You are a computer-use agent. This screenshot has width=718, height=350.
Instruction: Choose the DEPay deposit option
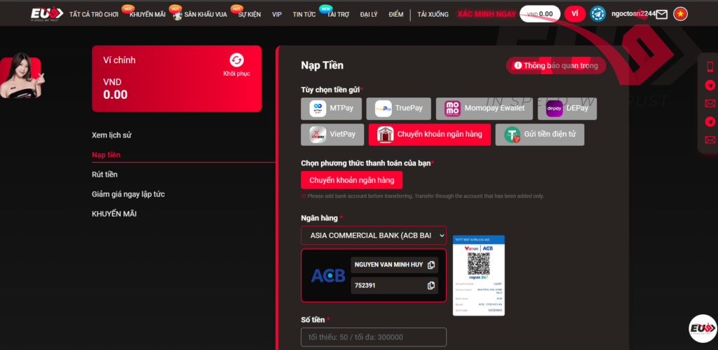[x=567, y=109]
